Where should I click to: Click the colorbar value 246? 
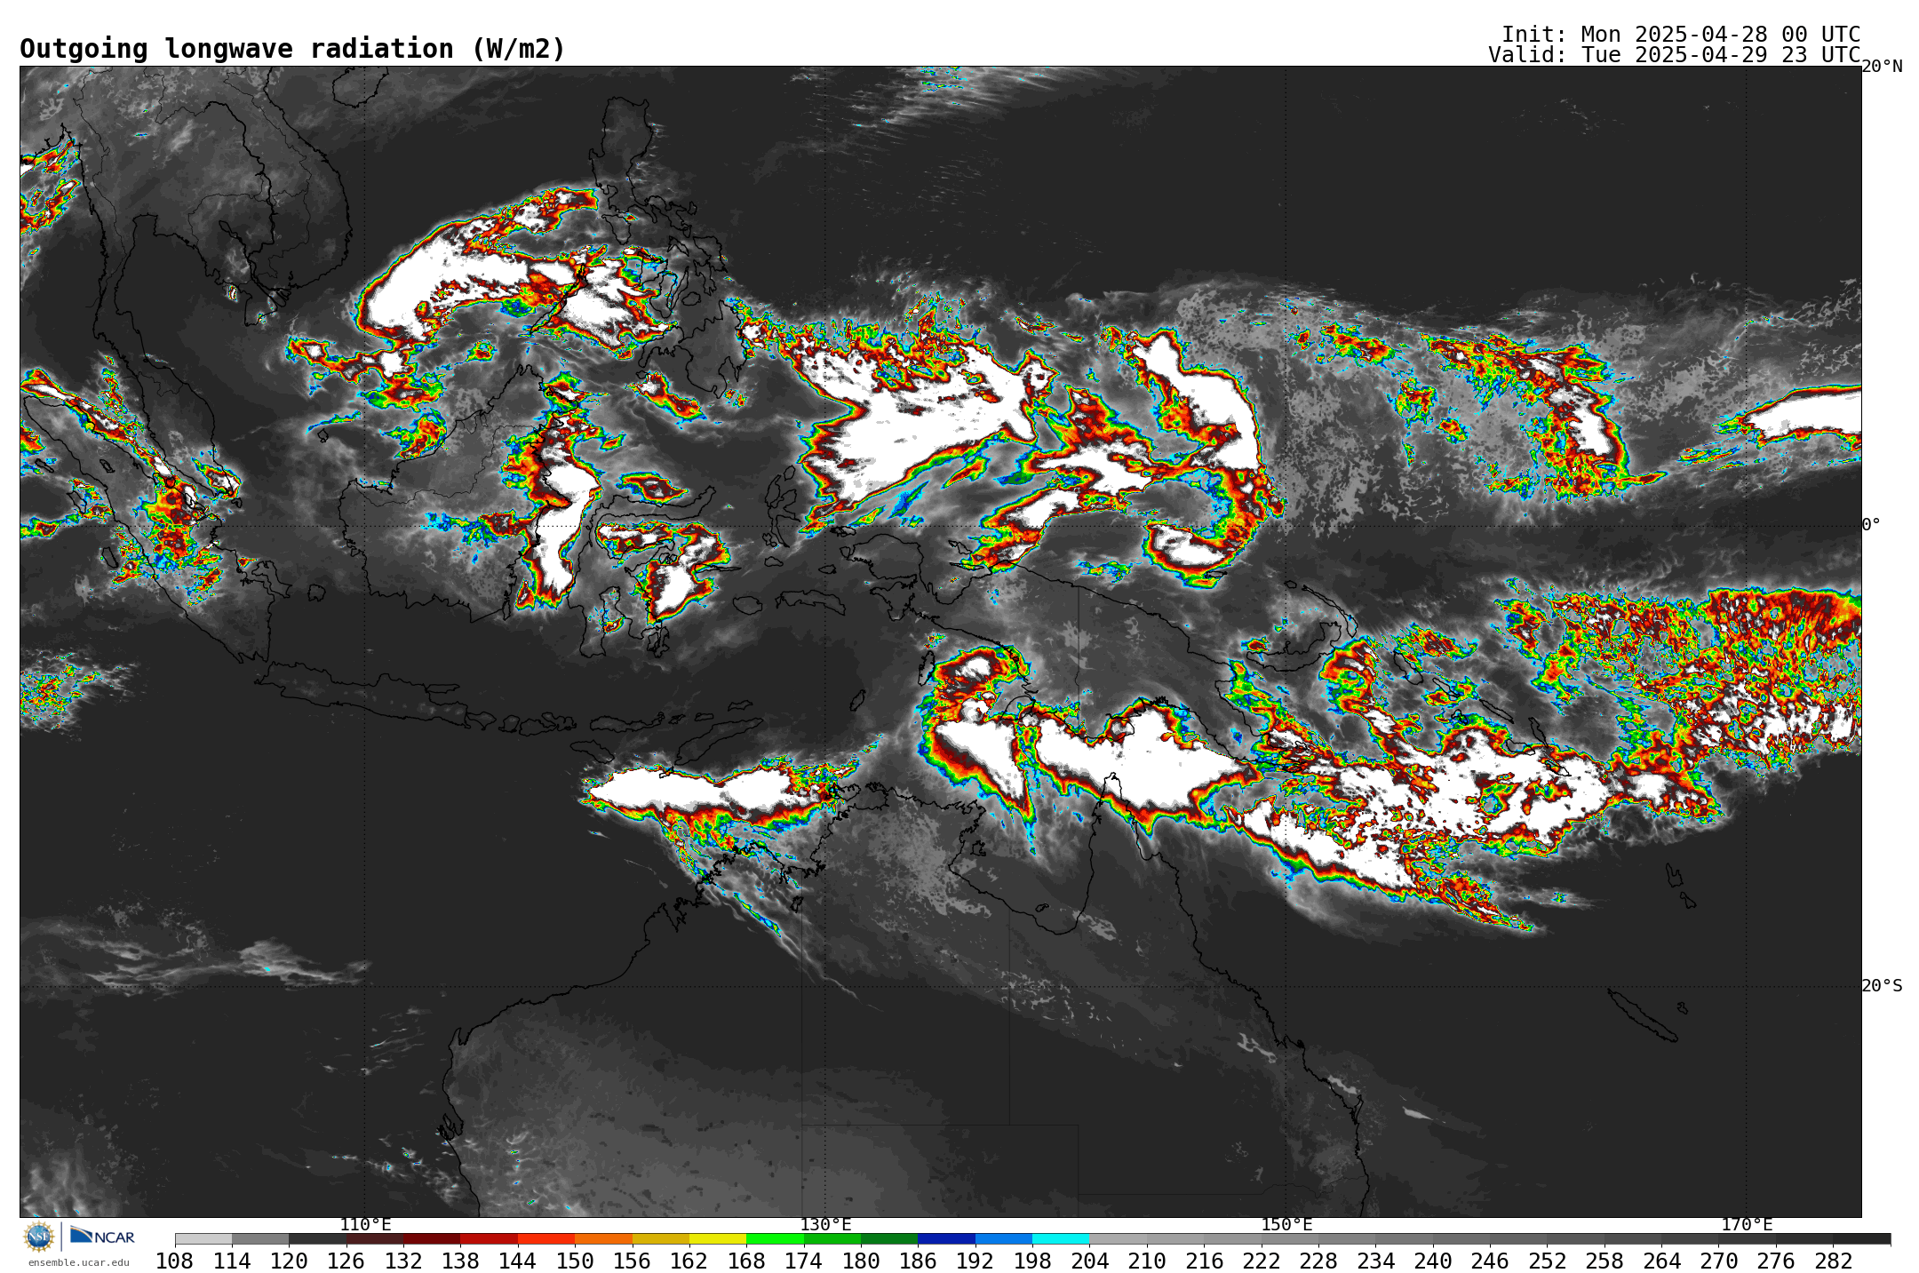tap(1490, 1261)
